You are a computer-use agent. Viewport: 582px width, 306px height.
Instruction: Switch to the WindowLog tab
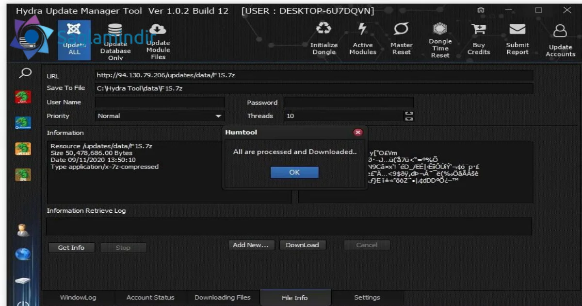[x=78, y=298]
